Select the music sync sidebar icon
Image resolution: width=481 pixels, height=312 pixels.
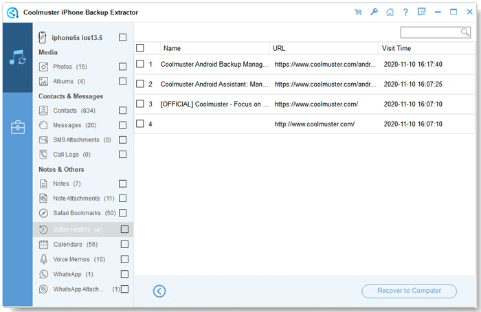tap(17, 57)
